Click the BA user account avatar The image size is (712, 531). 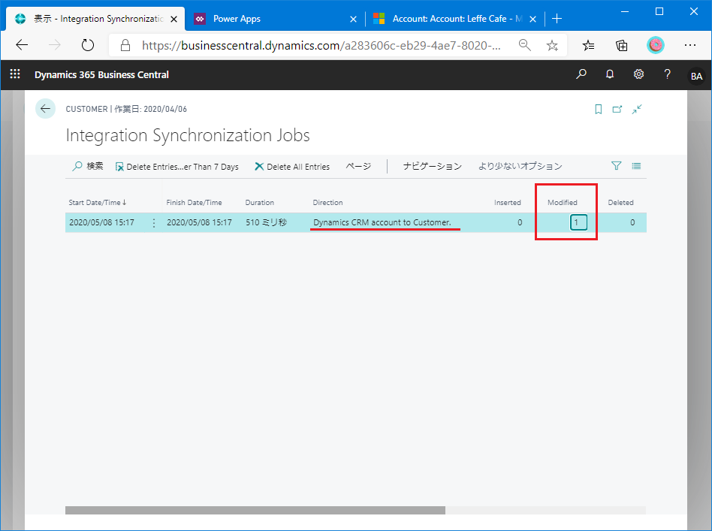(x=696, y=75)
